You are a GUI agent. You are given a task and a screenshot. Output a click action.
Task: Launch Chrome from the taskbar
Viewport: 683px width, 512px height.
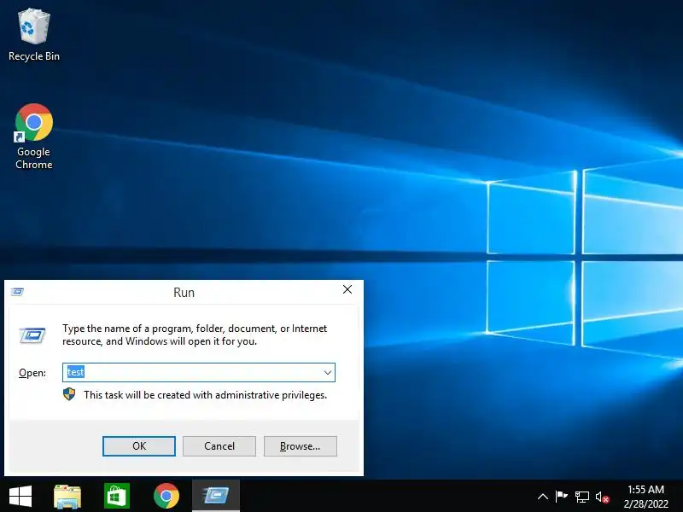(x=166, y=496)
